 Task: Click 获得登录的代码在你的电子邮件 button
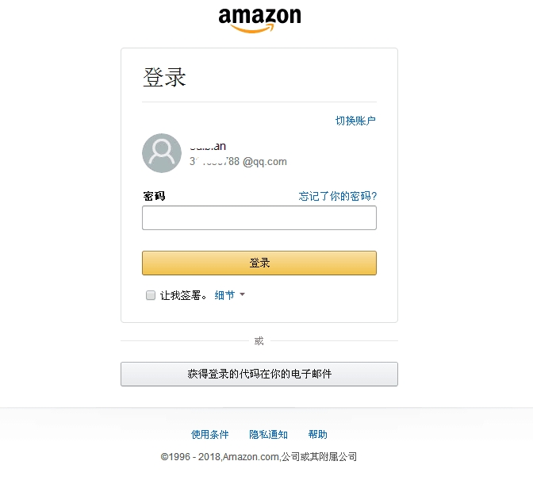(x=259, y=375)
